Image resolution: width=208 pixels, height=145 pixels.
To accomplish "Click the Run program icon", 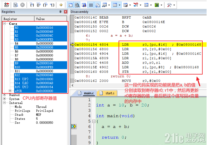I will pos(16,5).
